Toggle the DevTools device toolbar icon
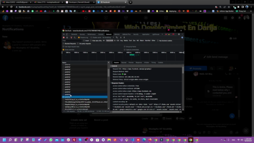This screenshot has width=254, height=143. (x=67, y=35)
